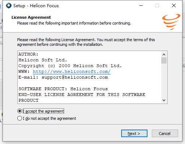This screenshot has height=144, width=185.
Task: Minimize the setup window
Action: (141, 5)
